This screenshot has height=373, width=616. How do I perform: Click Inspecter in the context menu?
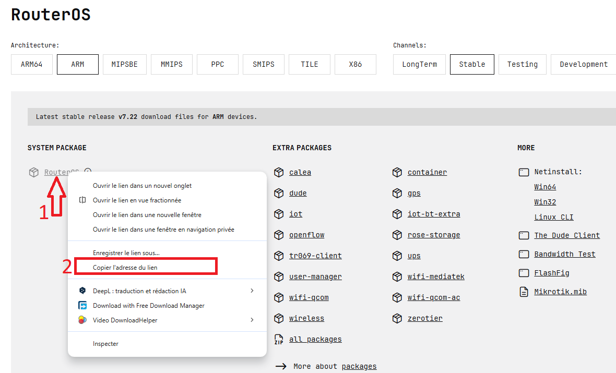[x=105, y=344]
